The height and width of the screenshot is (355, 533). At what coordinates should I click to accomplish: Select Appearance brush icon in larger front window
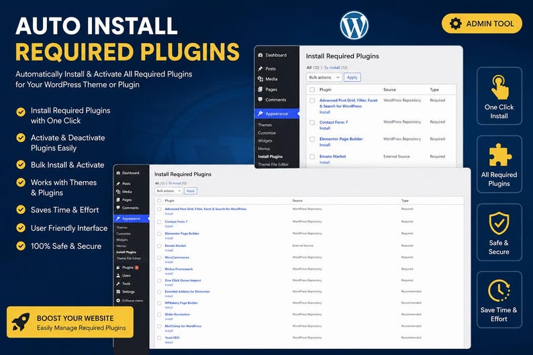pos(118,218)
